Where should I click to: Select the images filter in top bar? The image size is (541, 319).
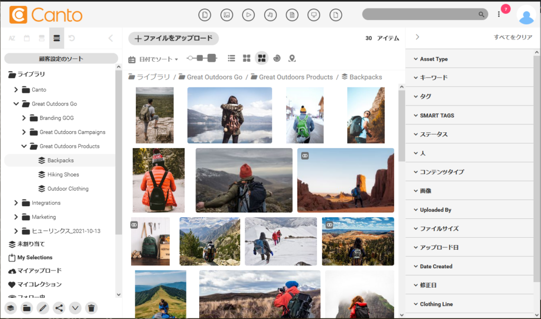click(x=227, y=15)
